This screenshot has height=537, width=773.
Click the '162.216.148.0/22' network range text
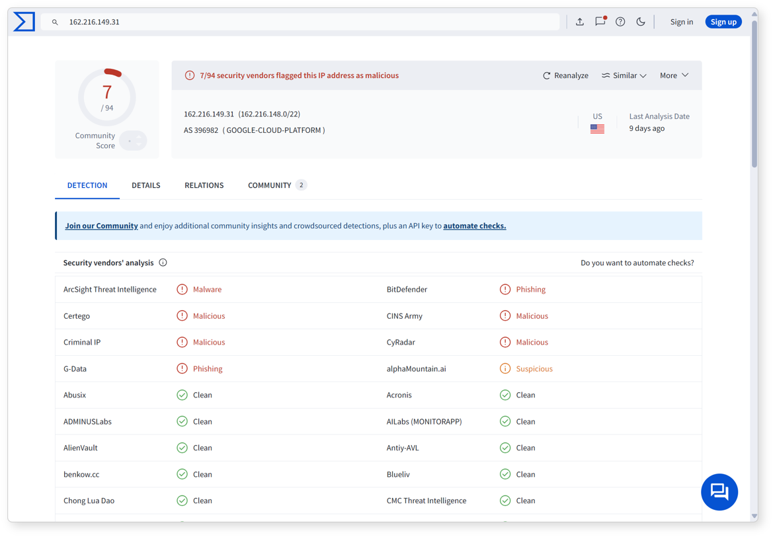(x=269, y=114)
